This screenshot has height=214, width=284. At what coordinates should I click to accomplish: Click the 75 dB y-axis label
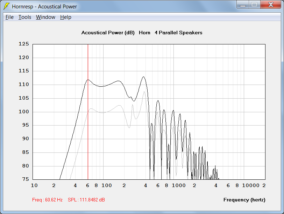[x=26, y=179]
